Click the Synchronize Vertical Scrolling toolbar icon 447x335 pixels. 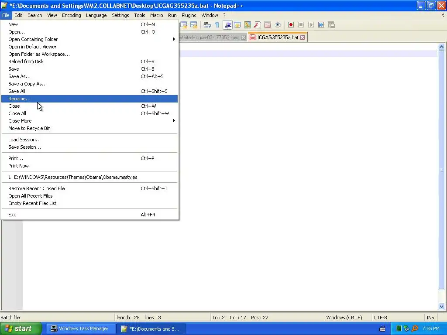(x=184, y=25)
